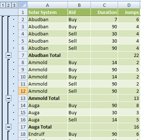
Task: Click duration 90 in row 6
Action: click(x=104, y=48)
